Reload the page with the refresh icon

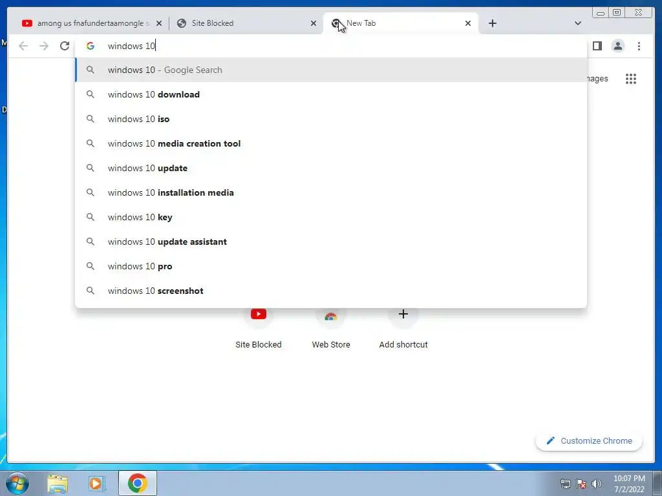(x=65, y=46)
